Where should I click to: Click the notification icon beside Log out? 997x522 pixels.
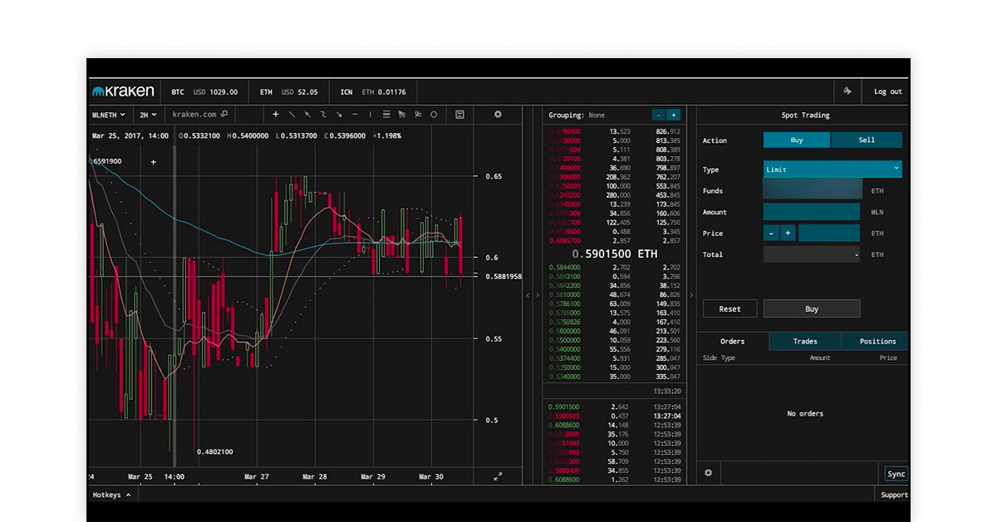point(847,91)
